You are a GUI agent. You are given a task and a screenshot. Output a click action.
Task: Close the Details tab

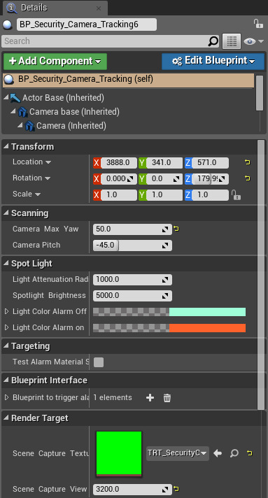99,8
